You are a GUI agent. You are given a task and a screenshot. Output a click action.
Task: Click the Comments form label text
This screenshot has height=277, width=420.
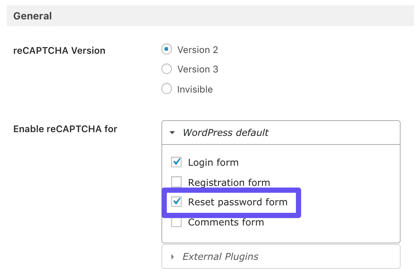226,222
